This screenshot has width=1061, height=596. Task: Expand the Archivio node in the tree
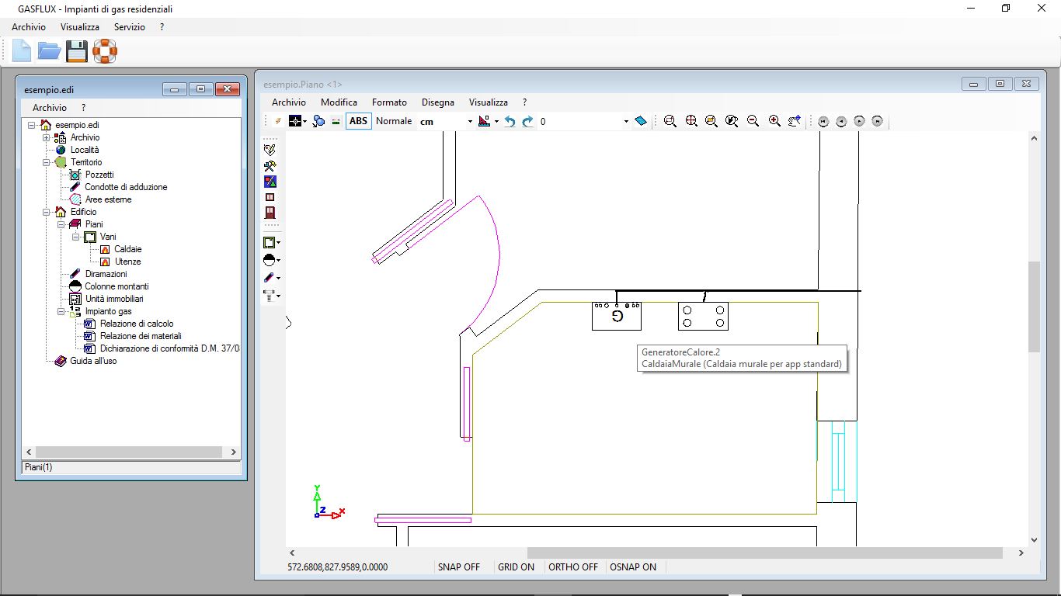[46, 137]
